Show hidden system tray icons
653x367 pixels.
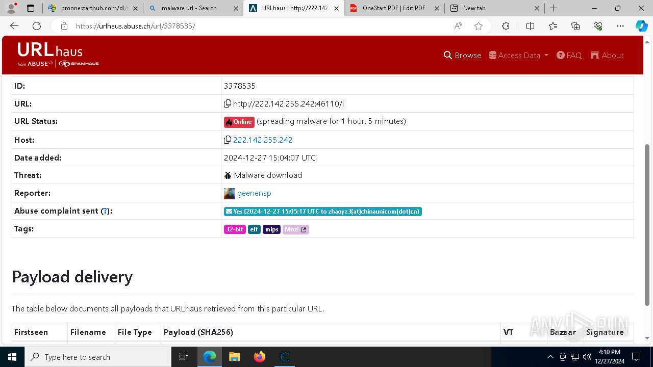point(550,357)
